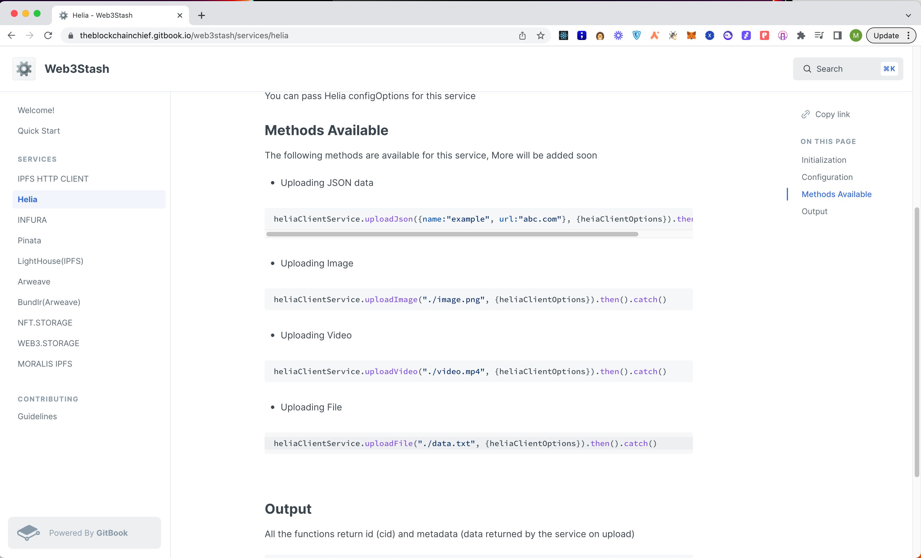
Task: Click the Methods Available heading
Action: click(326, 131)
